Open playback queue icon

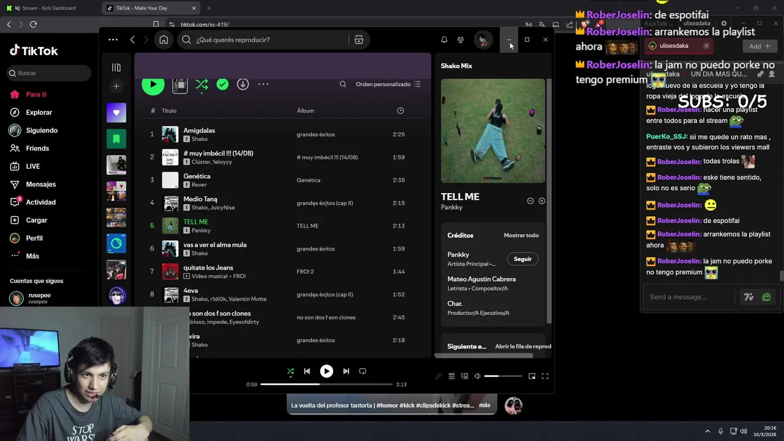tap(451, 376)
